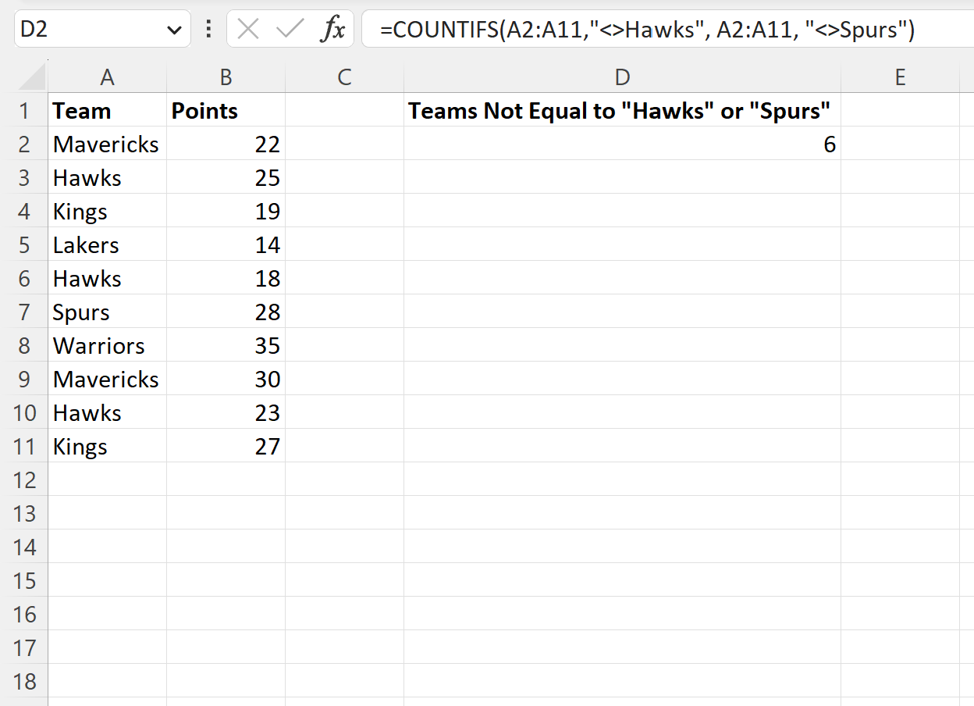Select column A header
Screen dimensions: 974x706
point(107,76)
